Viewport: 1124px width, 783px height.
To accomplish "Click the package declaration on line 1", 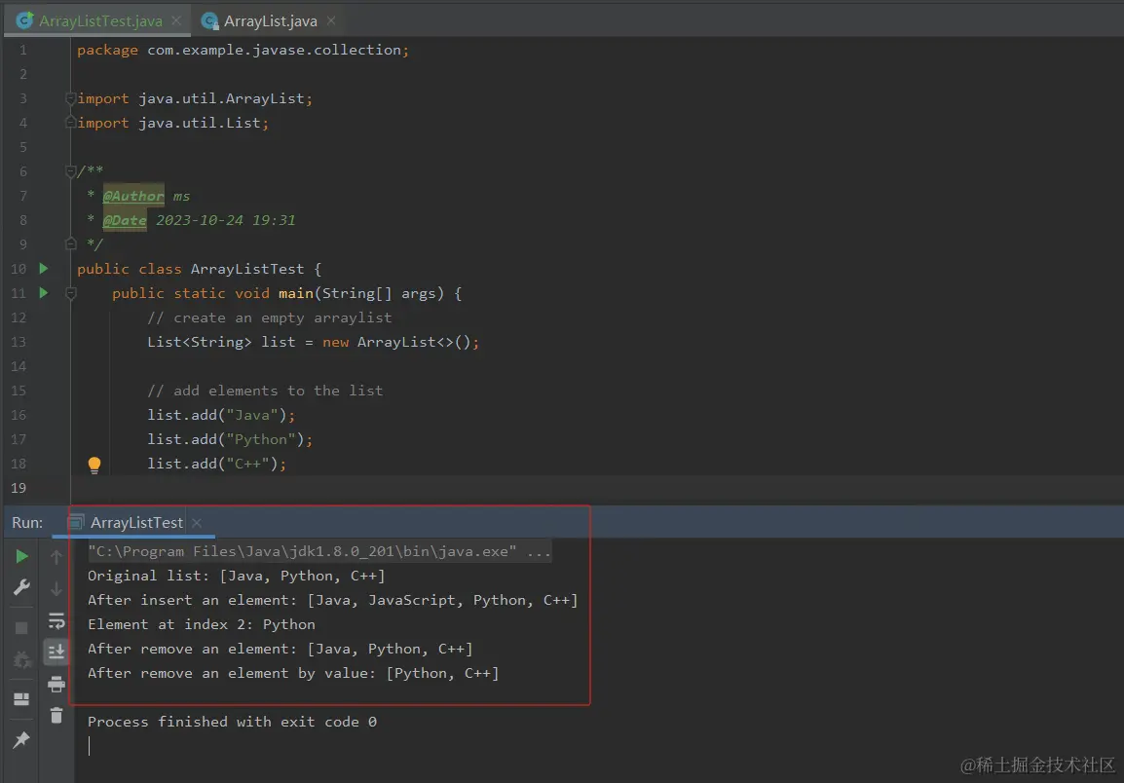I will [x=243, y=51].
